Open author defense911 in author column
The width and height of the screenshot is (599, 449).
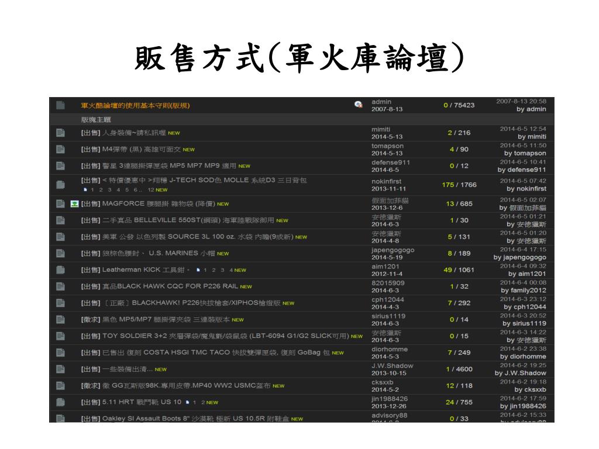tap(390, 163)
